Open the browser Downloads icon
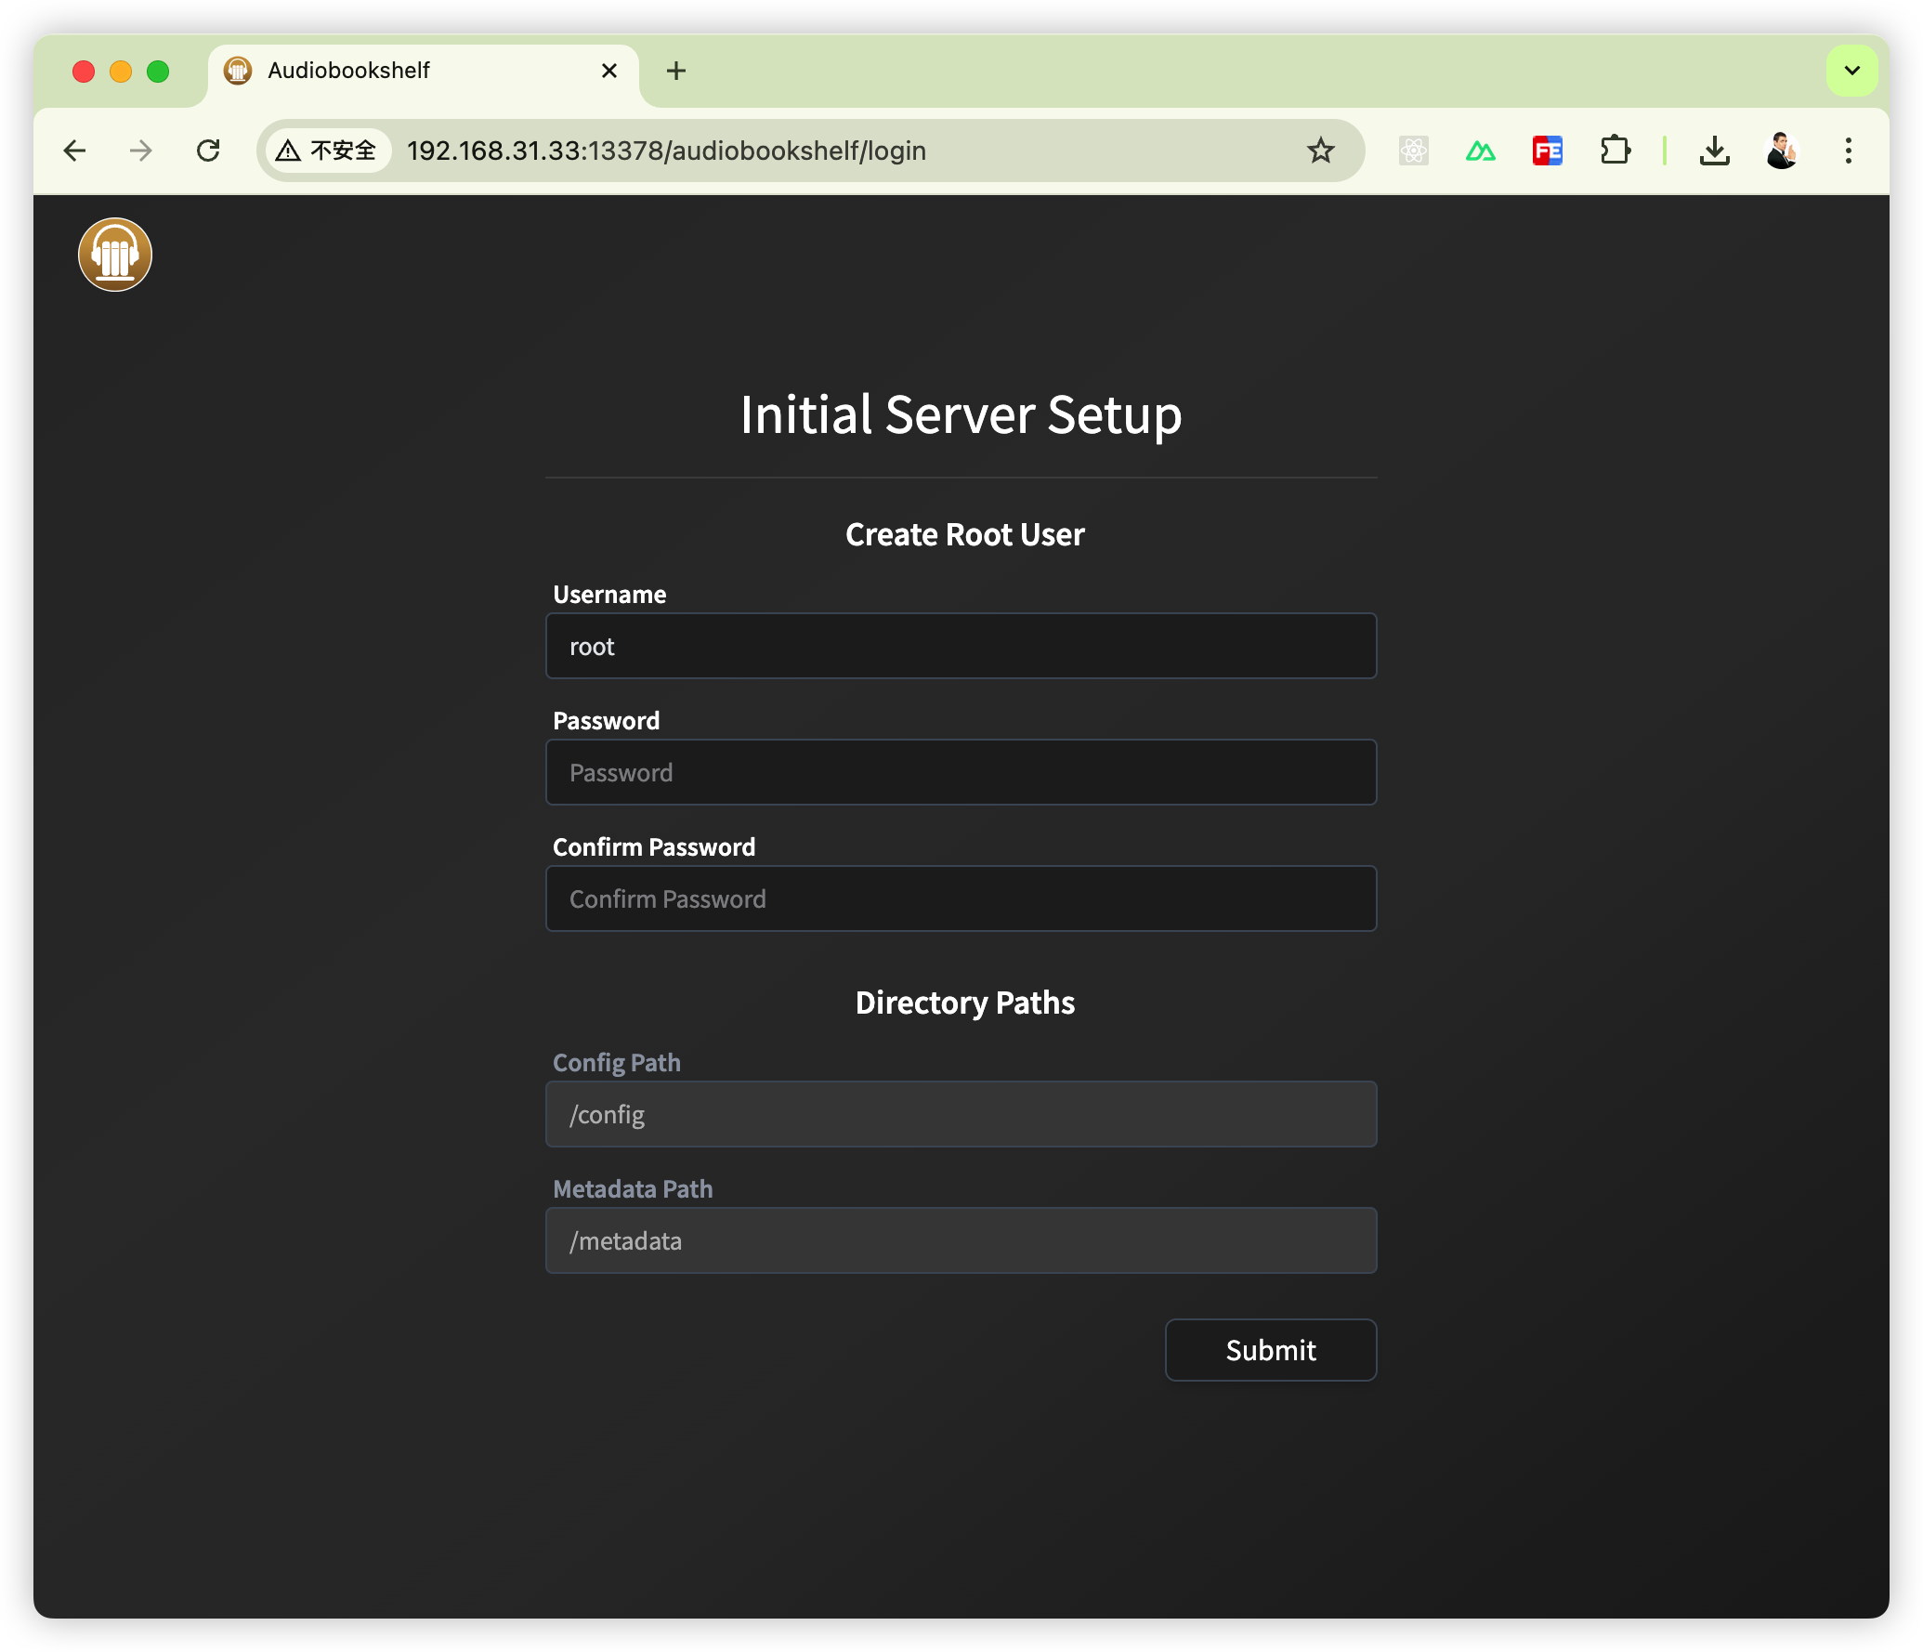 point(1714,151)
